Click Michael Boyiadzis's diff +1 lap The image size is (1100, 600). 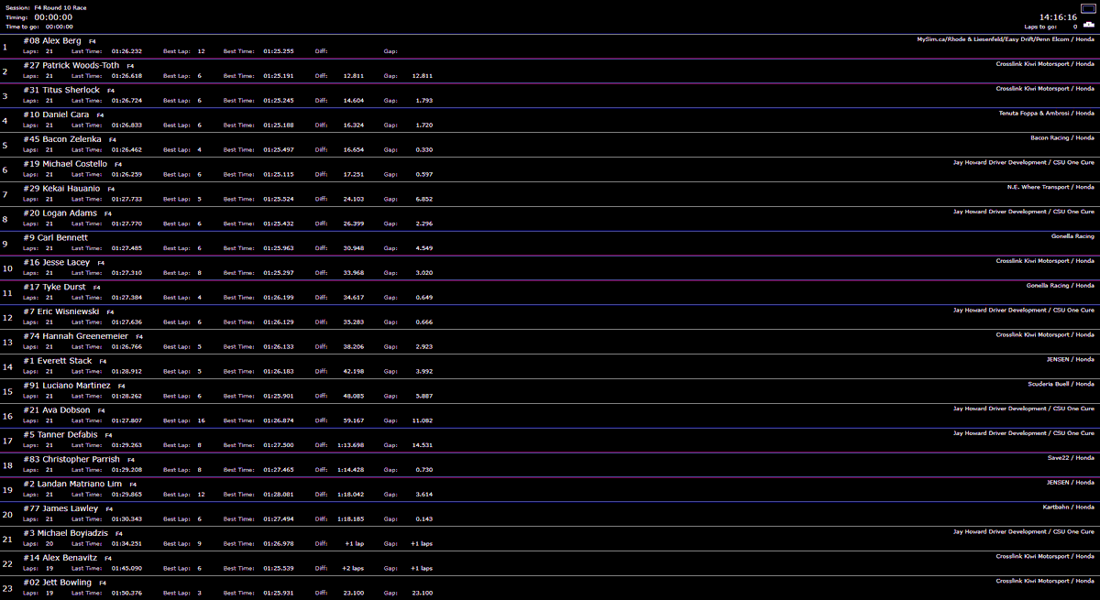point(354,543)
